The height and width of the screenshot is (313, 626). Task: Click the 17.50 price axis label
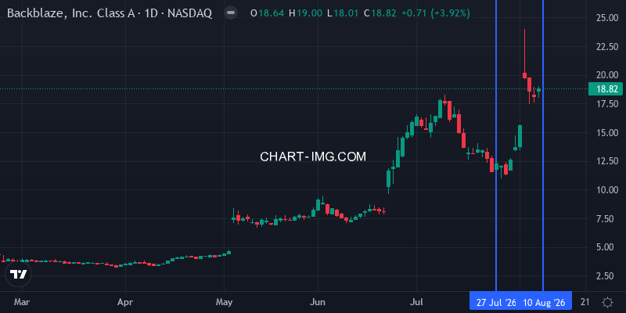pos(607,104)
